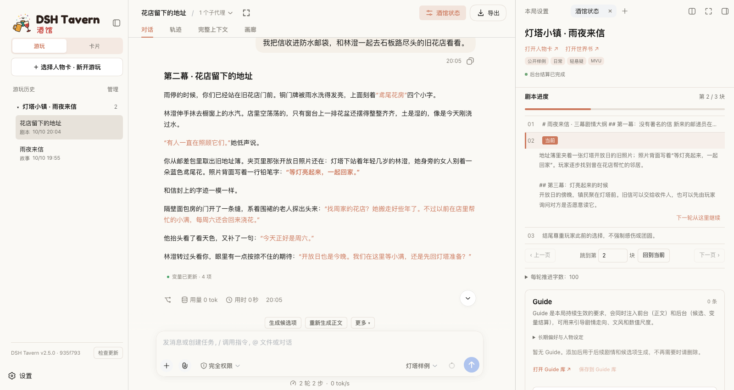Click 选择人物卡 · 新开游玩 button

coord(67,67)
